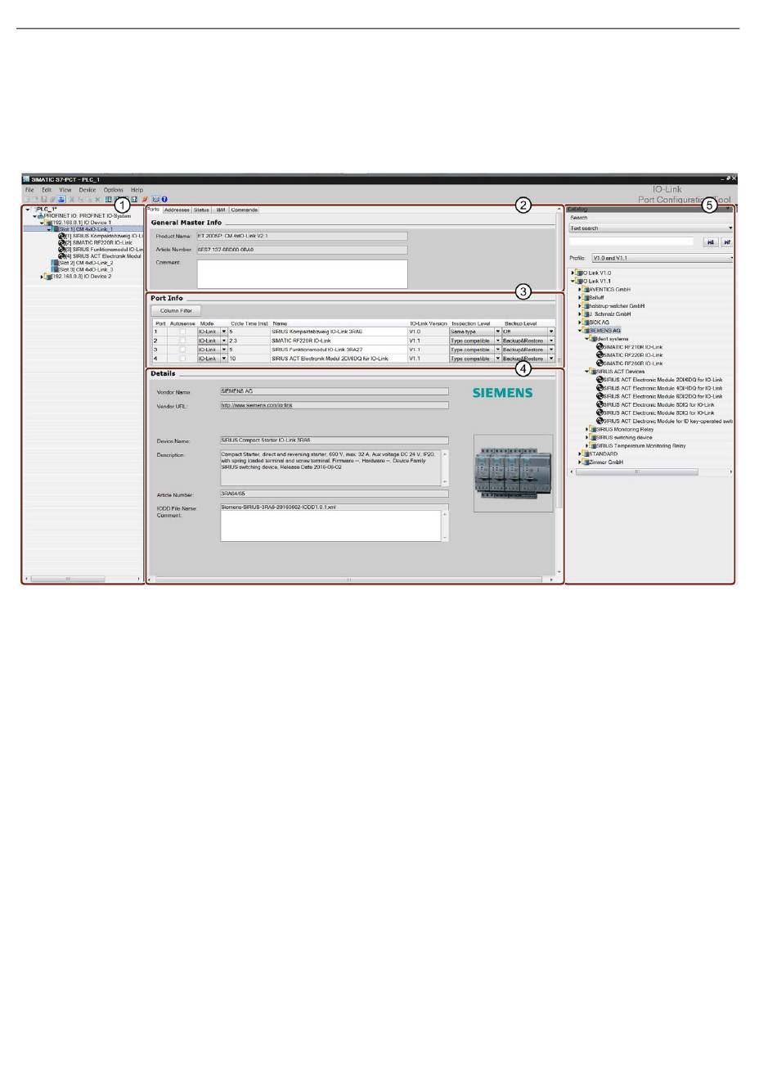Image resolution: width=777 pixels, height=1065 pixels.
Task: Select SIMATIC RF210R IO-Link device icon in catalog
Action: (600, 347)
